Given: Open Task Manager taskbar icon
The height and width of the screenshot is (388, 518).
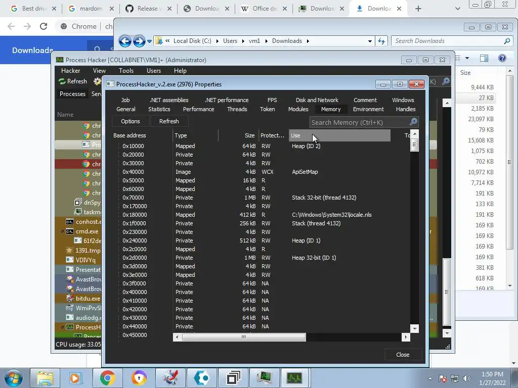Looking at the screenshot, I should point(264,378).
